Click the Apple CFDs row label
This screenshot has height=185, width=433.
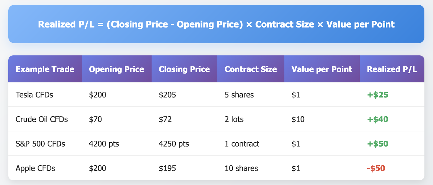pyautogui.click(x=35, y=168)
